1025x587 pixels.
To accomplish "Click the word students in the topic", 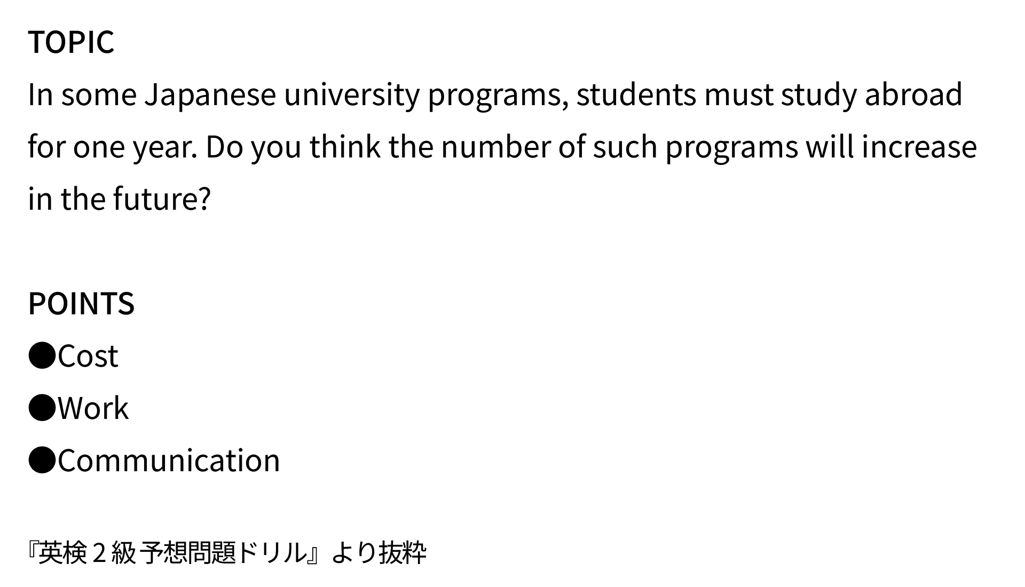I will (636, 95).
